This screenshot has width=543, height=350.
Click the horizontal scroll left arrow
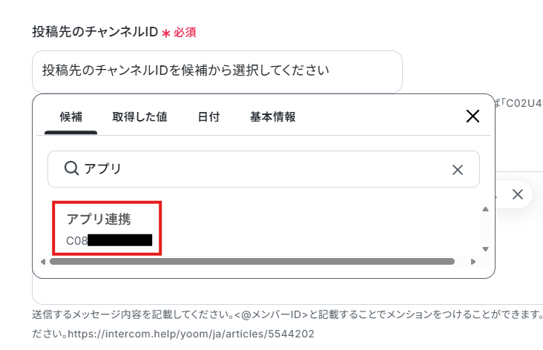pyautogui.click(x=43, y=261)
